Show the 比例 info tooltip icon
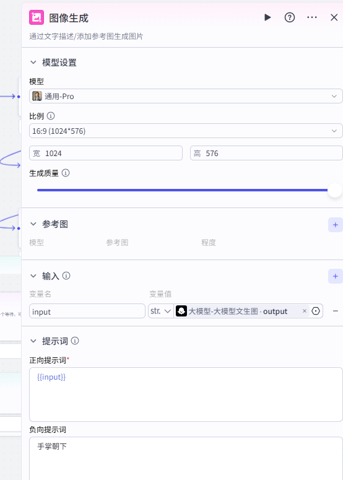Viewport: 343px width, 480px height. [51, 116]
